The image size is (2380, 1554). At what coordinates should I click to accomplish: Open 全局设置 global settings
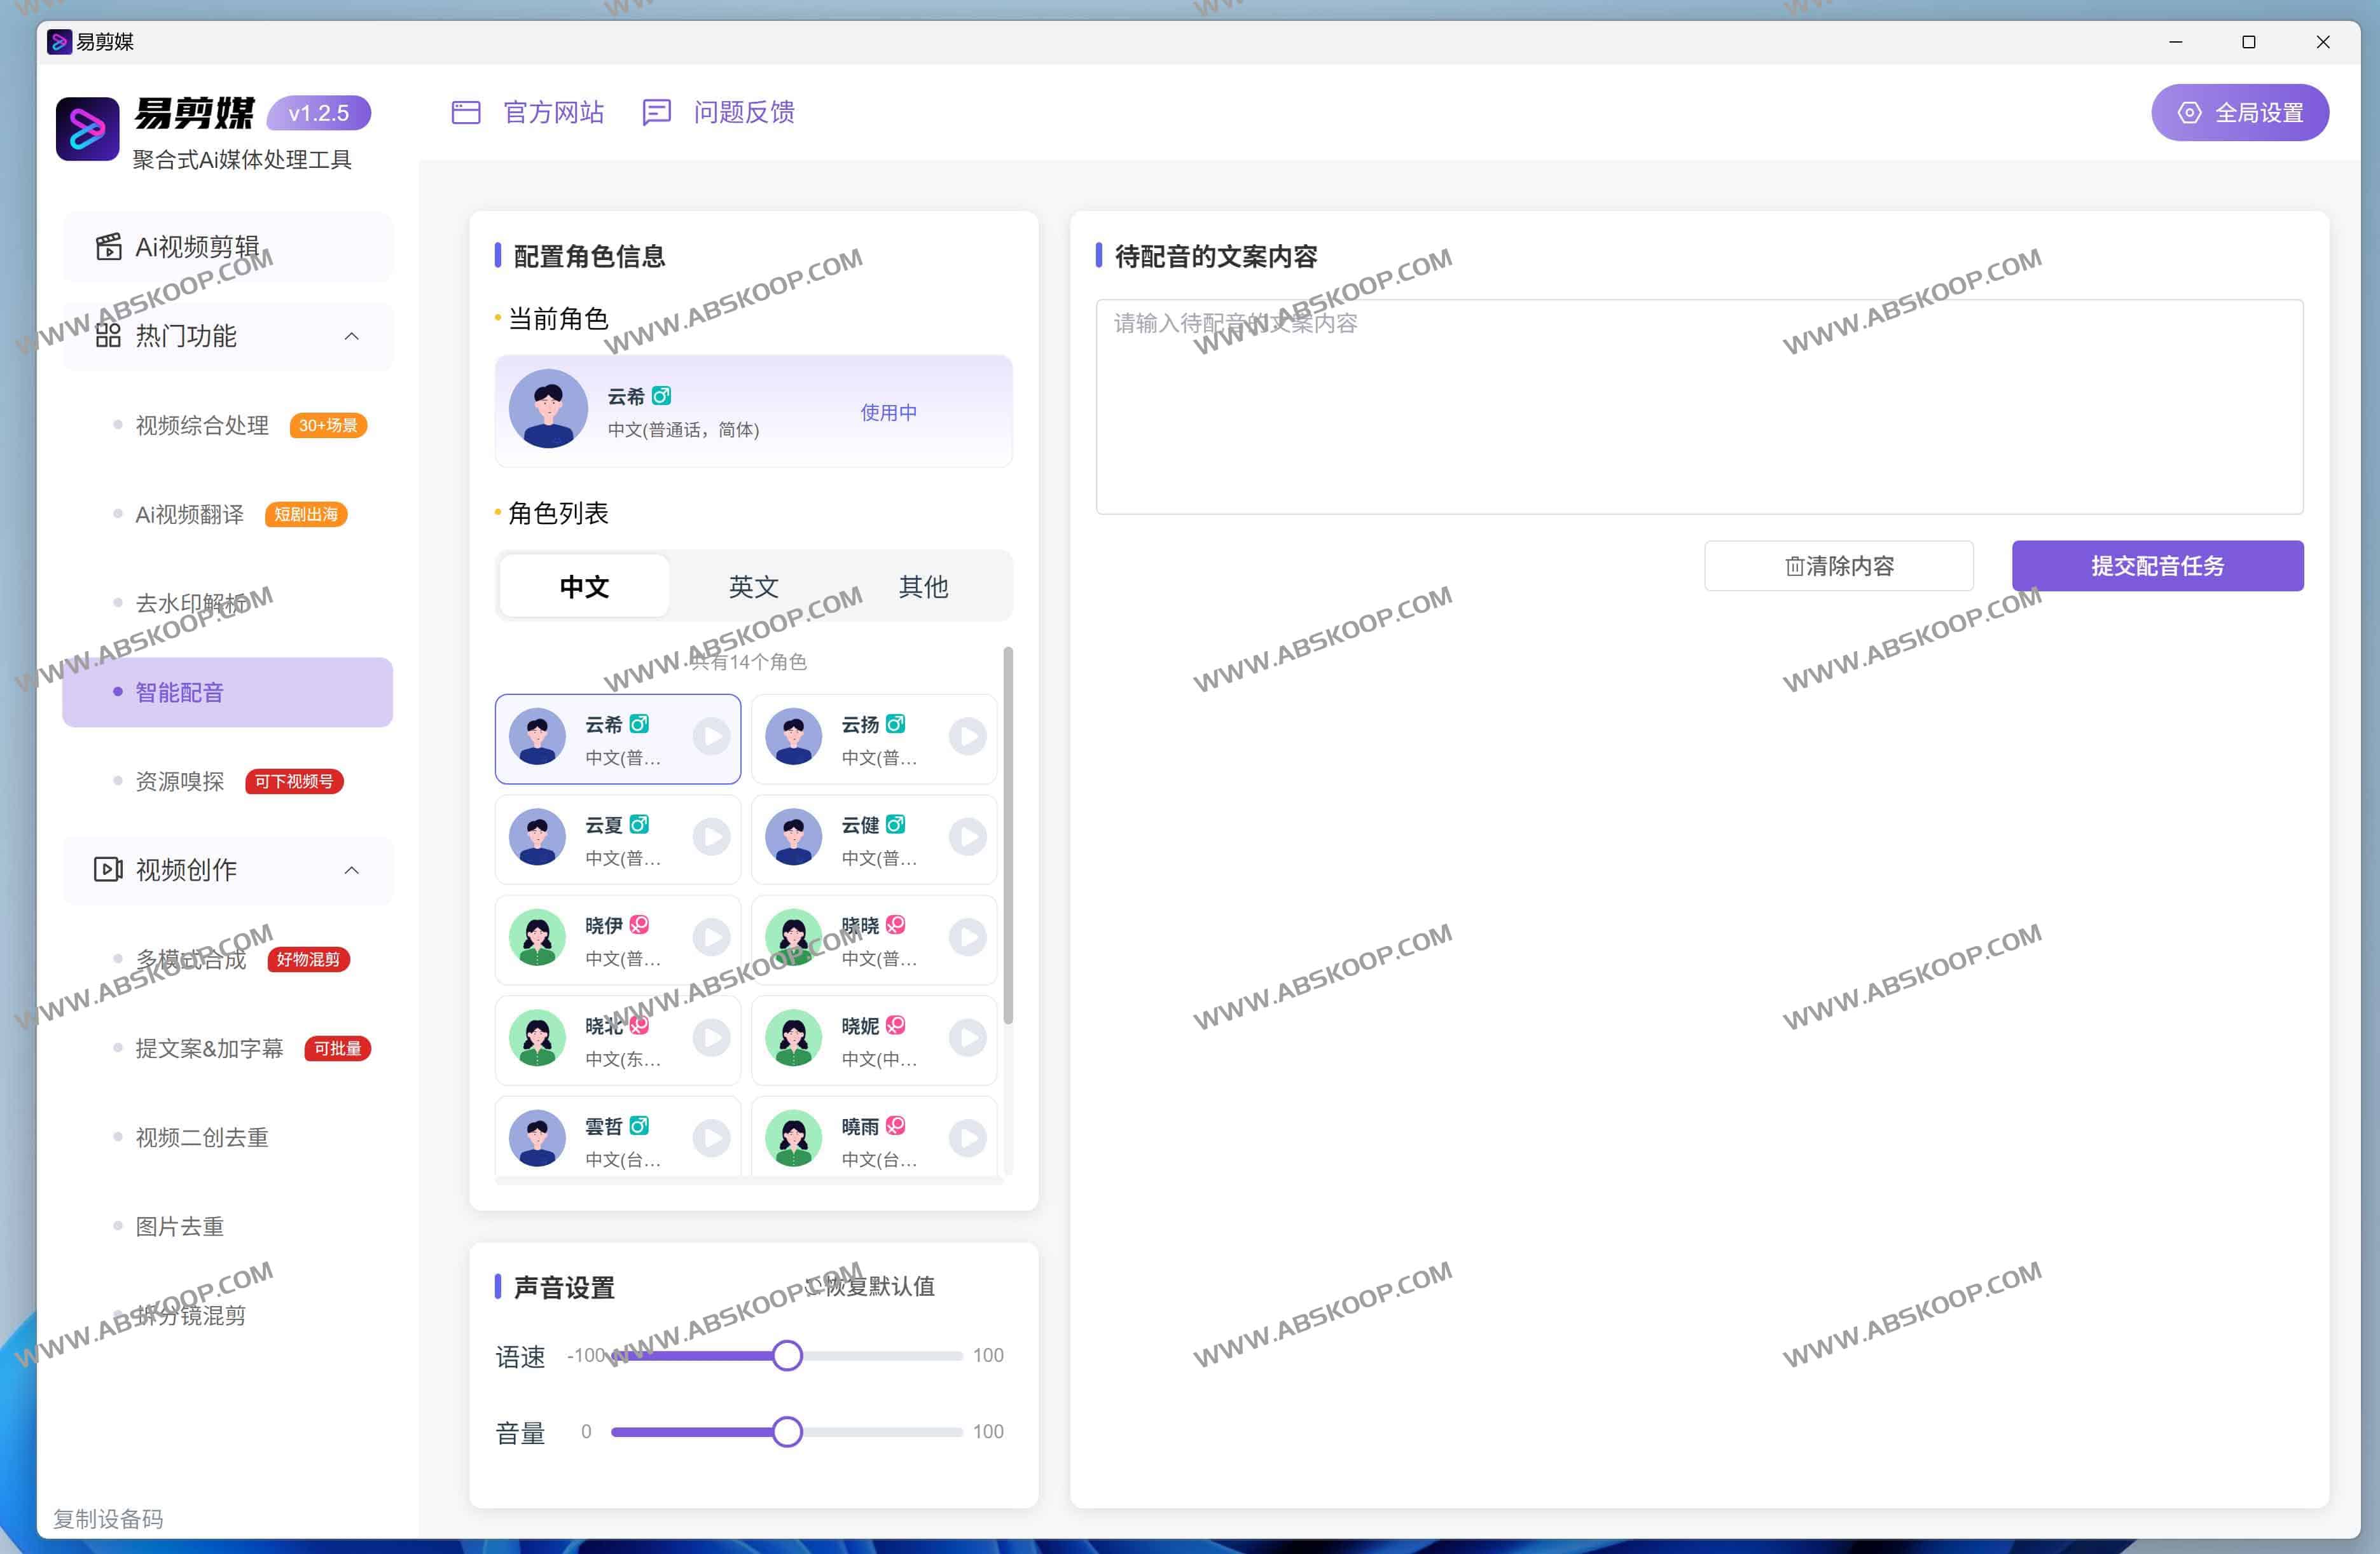pyautogui.click(x=2240, y=112)
